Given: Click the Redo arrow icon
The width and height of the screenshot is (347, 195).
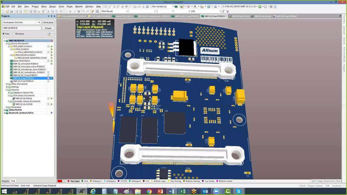Looking at the screenshot, I should pos(88,11).
